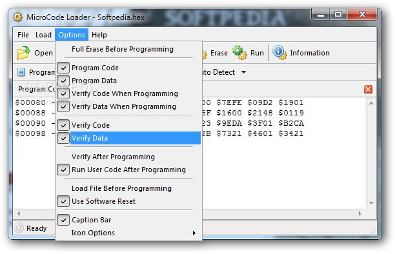The height and width of the screenshot is (254, 395).
Task: Open the File menu
Action: [x=23, y=35]
